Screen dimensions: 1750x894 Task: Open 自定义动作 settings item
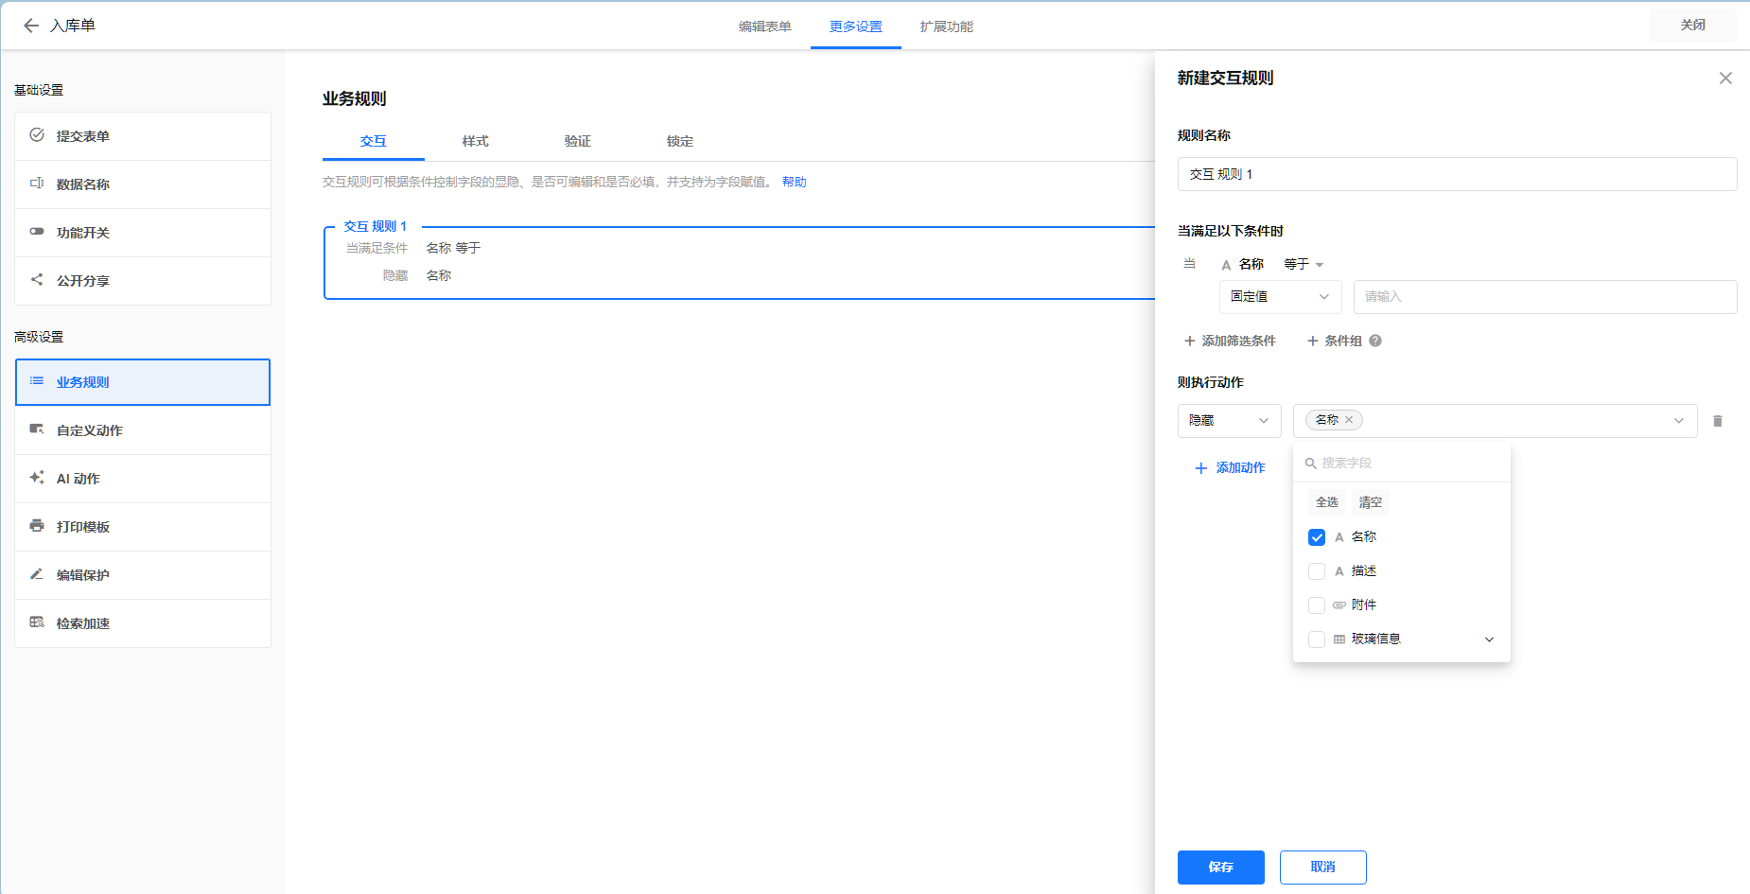pyautogui.click(x=143, y=430)
